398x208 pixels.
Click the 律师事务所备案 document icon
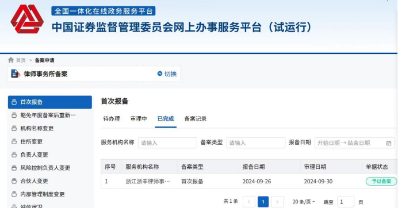tap(16, 74)
